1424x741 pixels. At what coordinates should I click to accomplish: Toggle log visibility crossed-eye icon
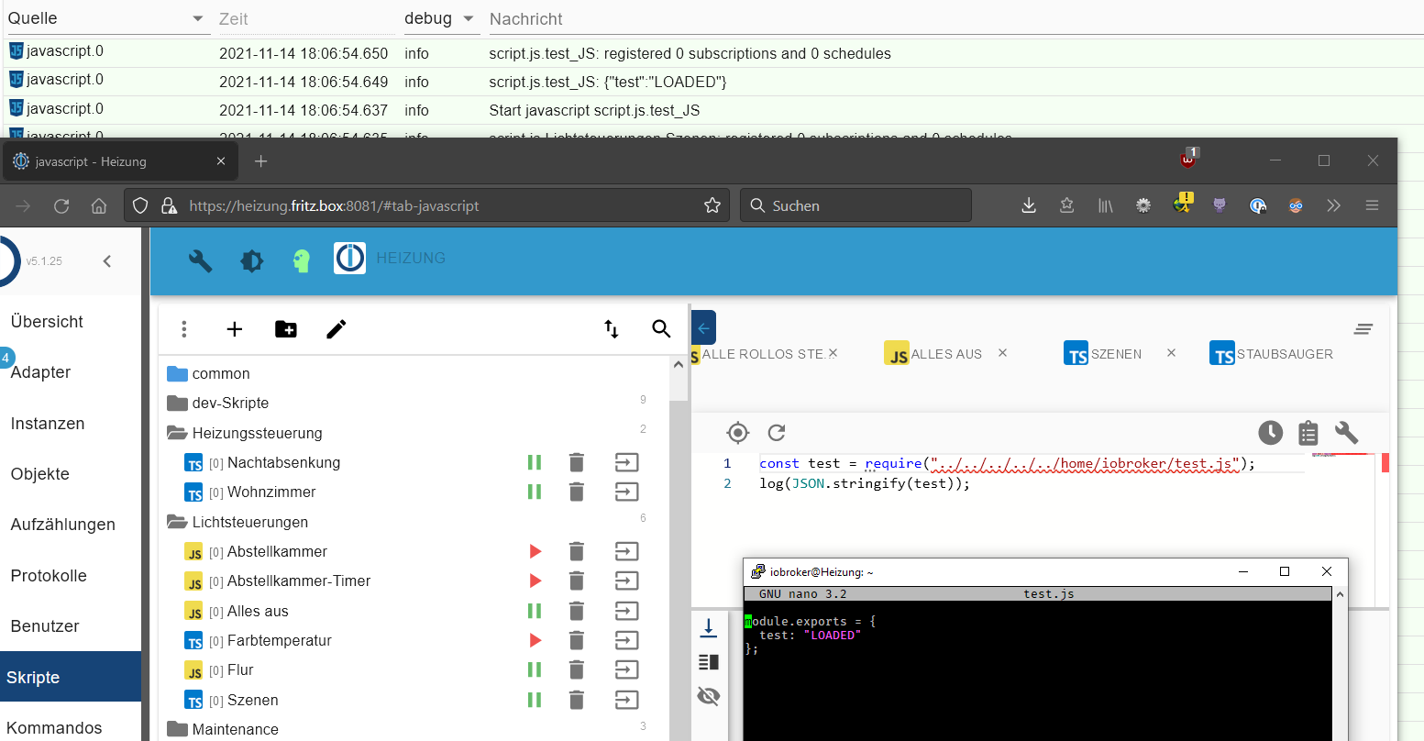tap(709, 696)
